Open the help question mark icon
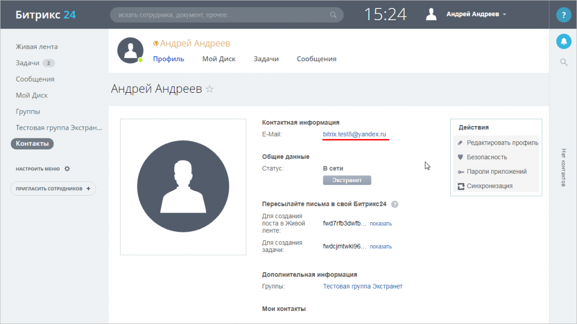577x324 pixels. click(563, 15)
